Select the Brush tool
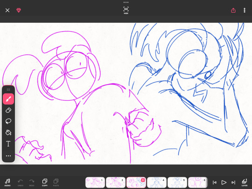 click(x=8, y=99)
